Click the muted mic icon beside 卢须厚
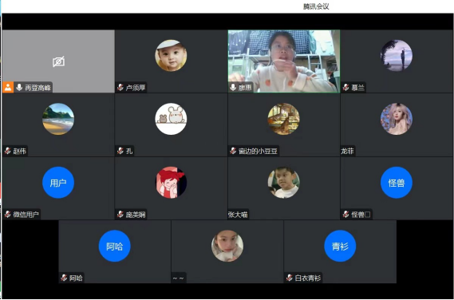The image size is (454, 300). click(120, 87)
